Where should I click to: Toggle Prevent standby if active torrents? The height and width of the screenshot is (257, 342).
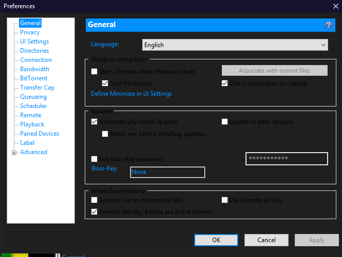click(94, 211)
